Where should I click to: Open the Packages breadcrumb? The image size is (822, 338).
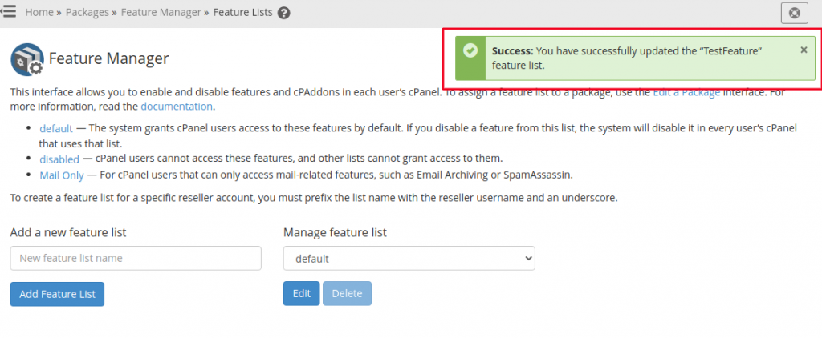pyautogui.click(x=87, y=12)
